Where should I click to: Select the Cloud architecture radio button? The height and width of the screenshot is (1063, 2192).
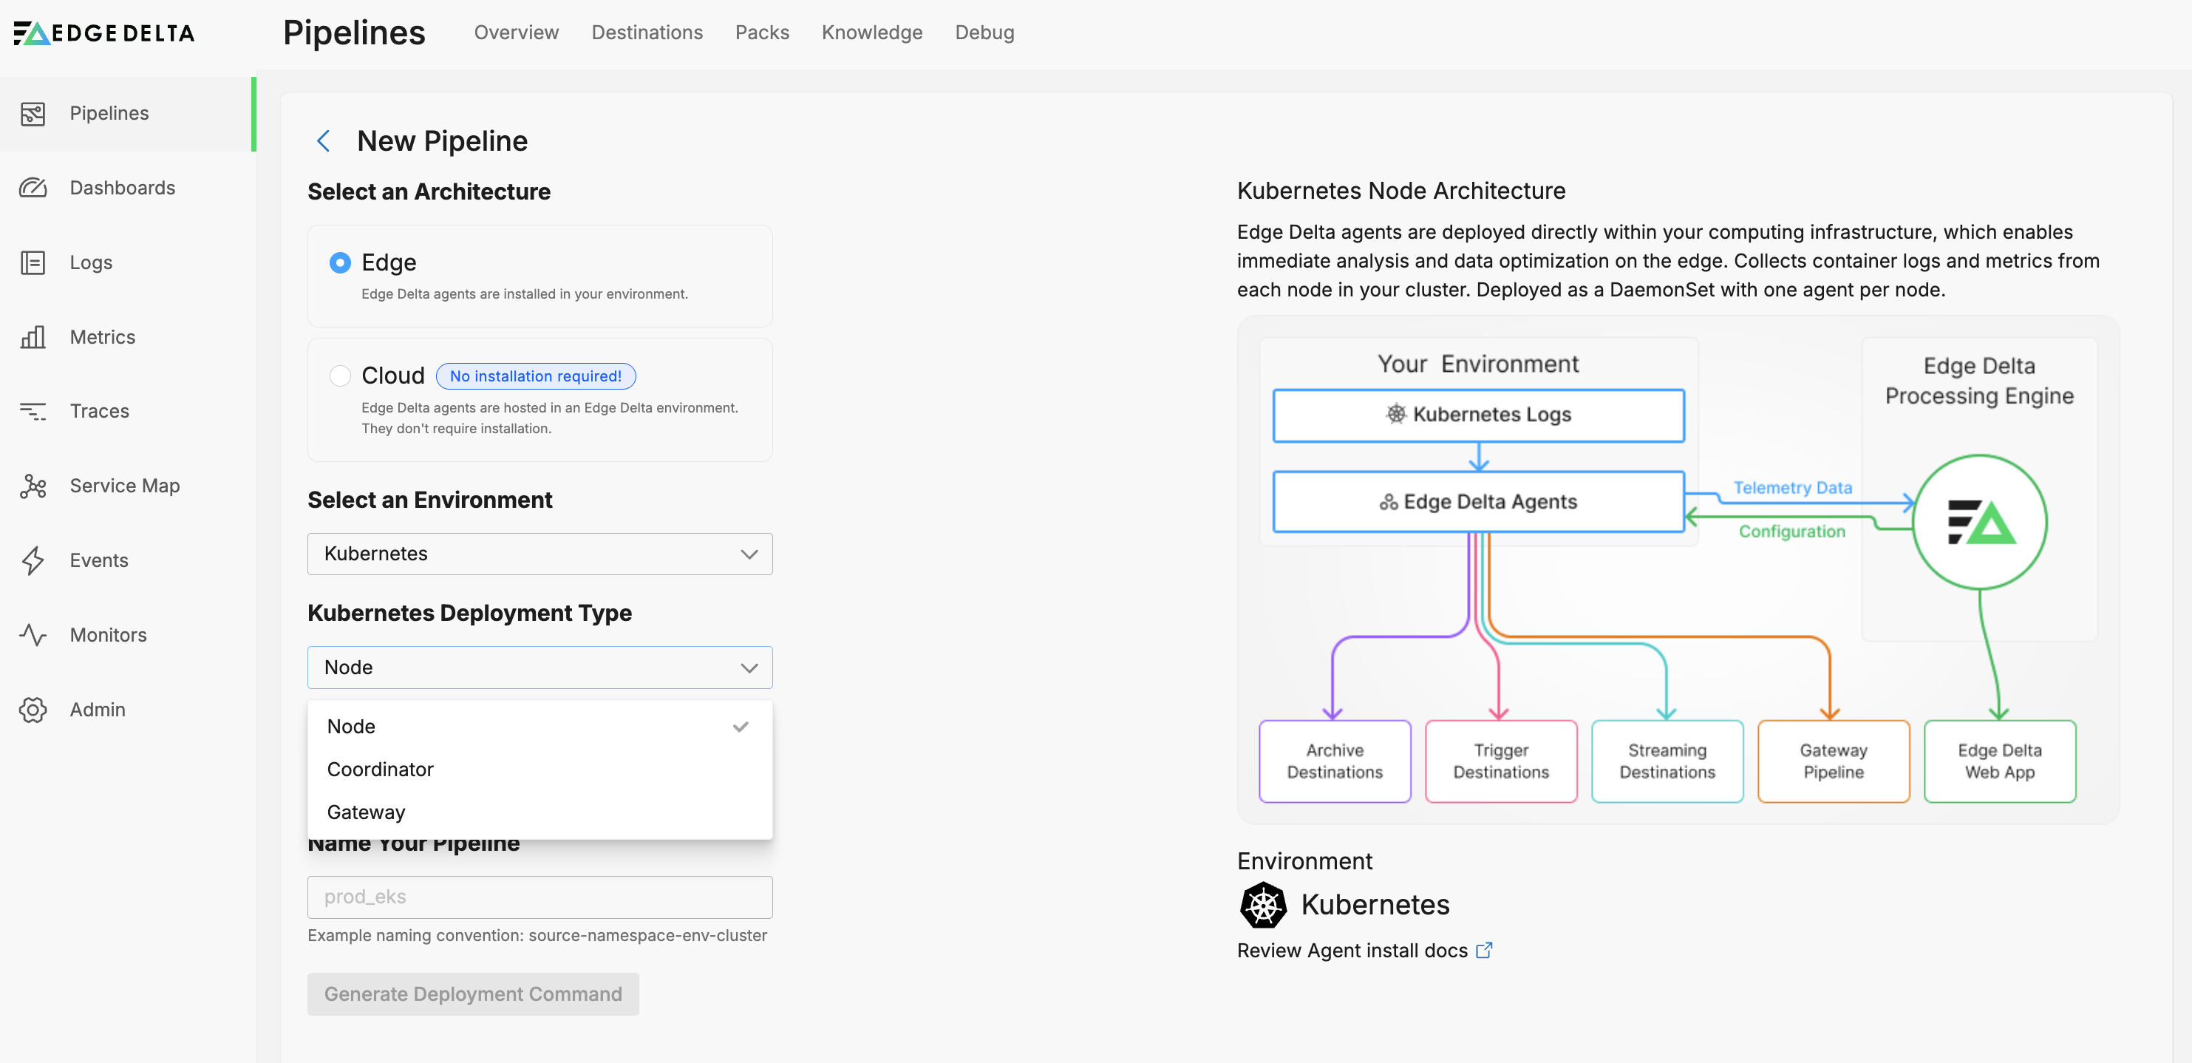[x=341, y=376]
